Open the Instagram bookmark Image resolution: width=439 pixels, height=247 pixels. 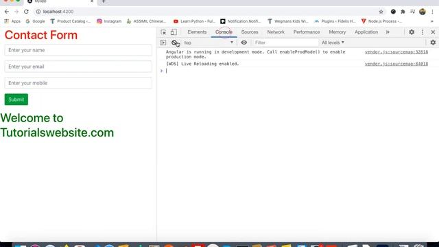109,21
